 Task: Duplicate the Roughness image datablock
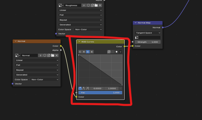click(x=92, y=5)
